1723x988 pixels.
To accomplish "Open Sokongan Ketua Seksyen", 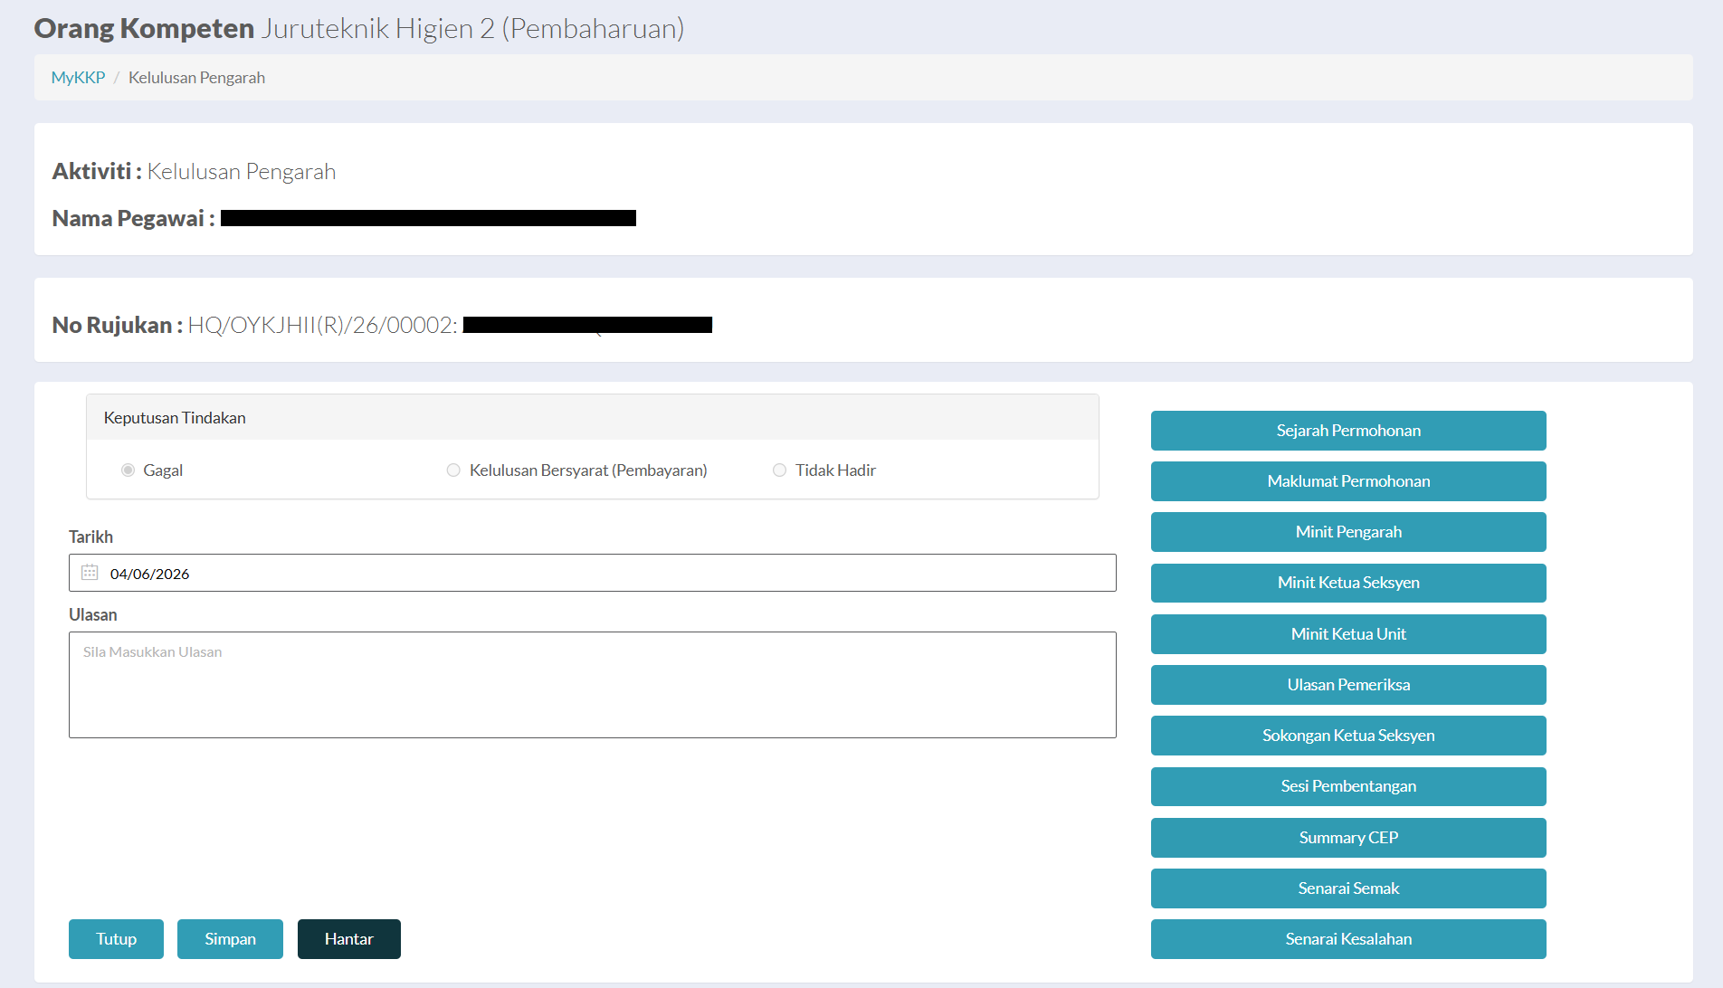I will [x=1348, y=736].
